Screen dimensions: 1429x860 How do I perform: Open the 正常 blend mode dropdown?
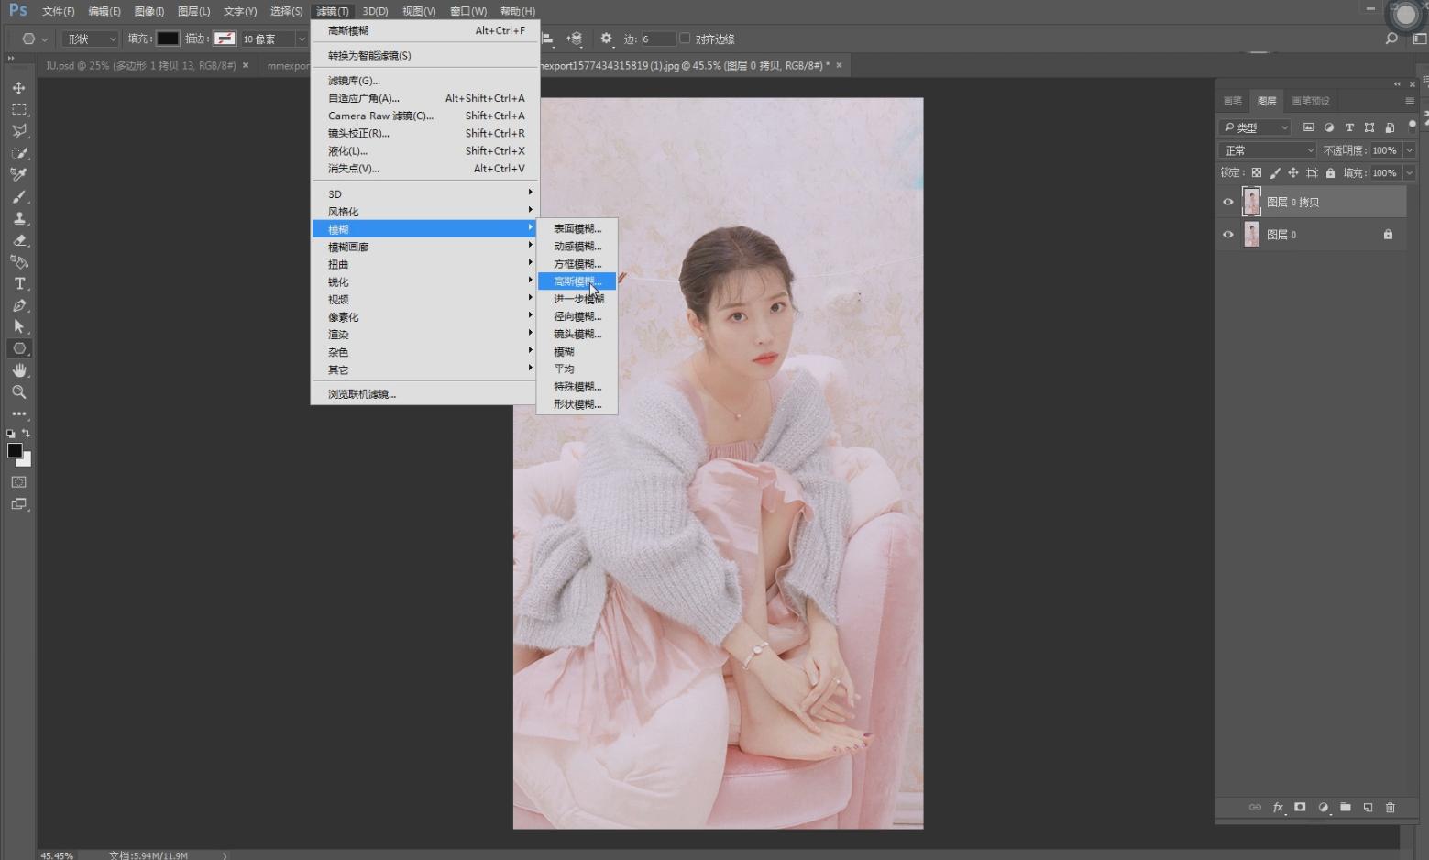pos(1267,150)
